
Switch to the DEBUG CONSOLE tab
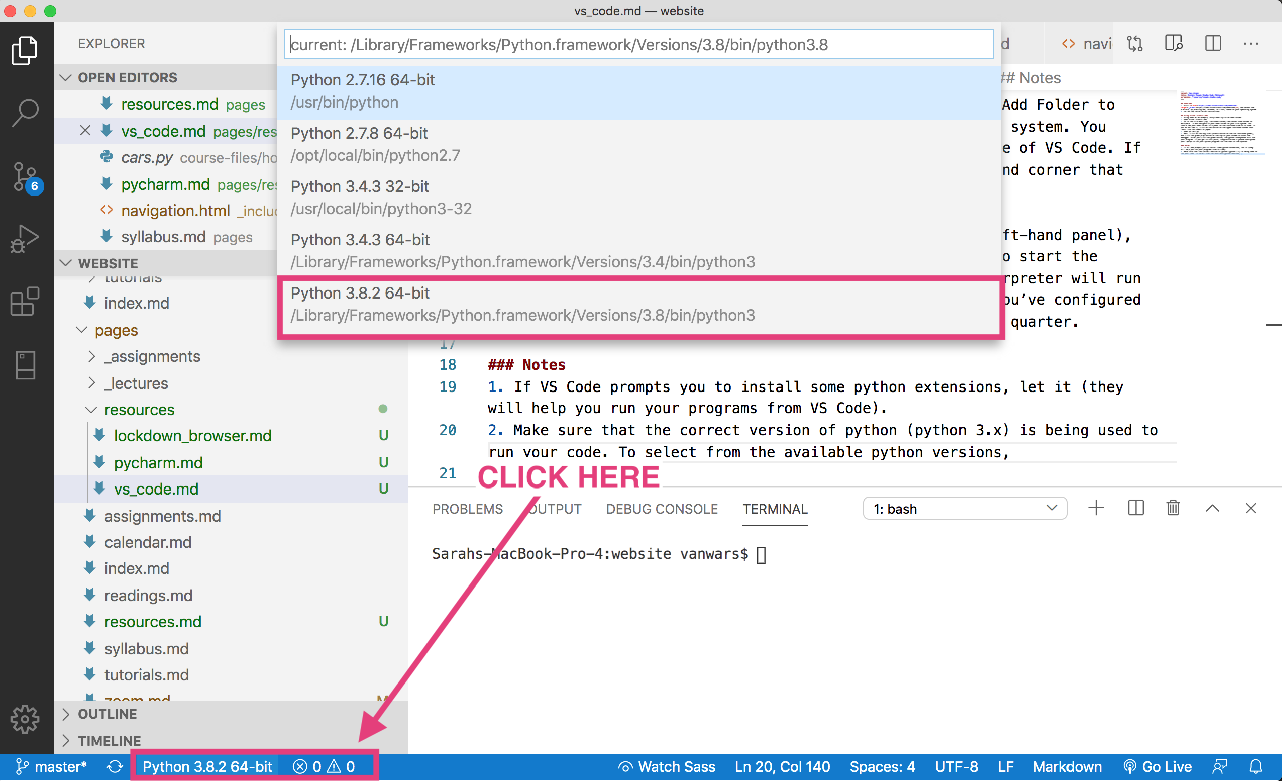pos(661,509)
